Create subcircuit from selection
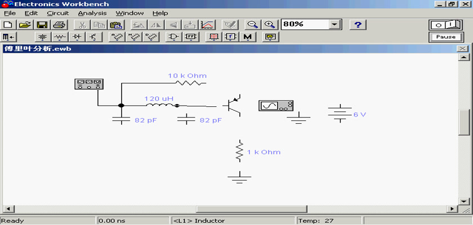 [x=190, y=25]
